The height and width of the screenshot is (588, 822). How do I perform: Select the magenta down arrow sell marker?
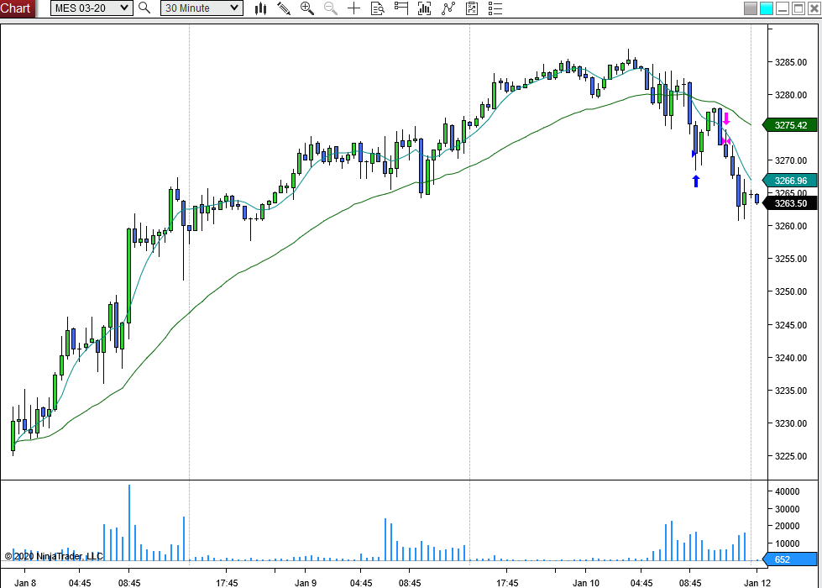pyautogui.click(x=726, y=118)
